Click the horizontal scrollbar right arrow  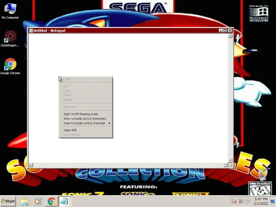pos(226,165)
